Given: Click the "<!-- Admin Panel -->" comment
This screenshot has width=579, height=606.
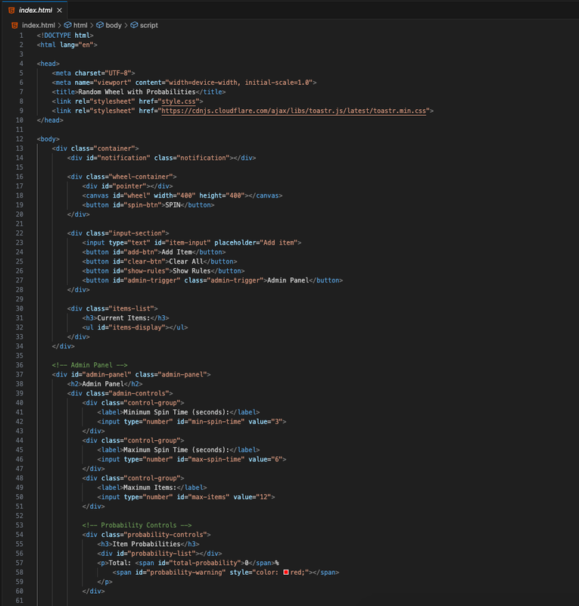Looking at the screenshot, I should [89, 365].
